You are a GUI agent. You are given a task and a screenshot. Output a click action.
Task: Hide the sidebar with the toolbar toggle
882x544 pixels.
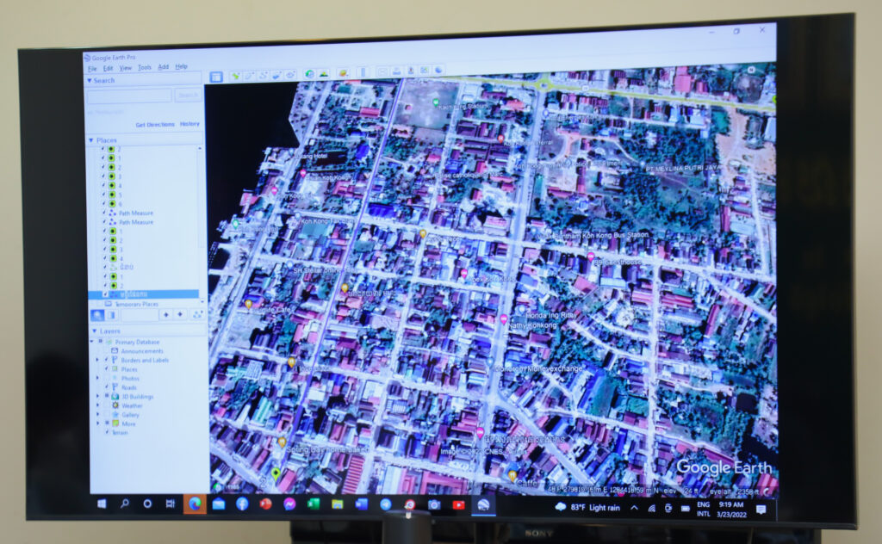coord(216,77)
